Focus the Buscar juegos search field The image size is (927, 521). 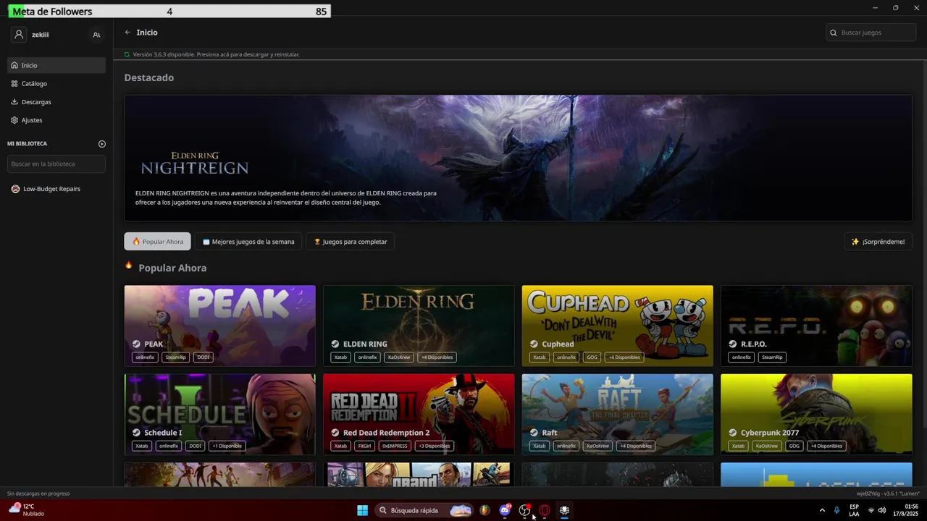tap(871, 33)
